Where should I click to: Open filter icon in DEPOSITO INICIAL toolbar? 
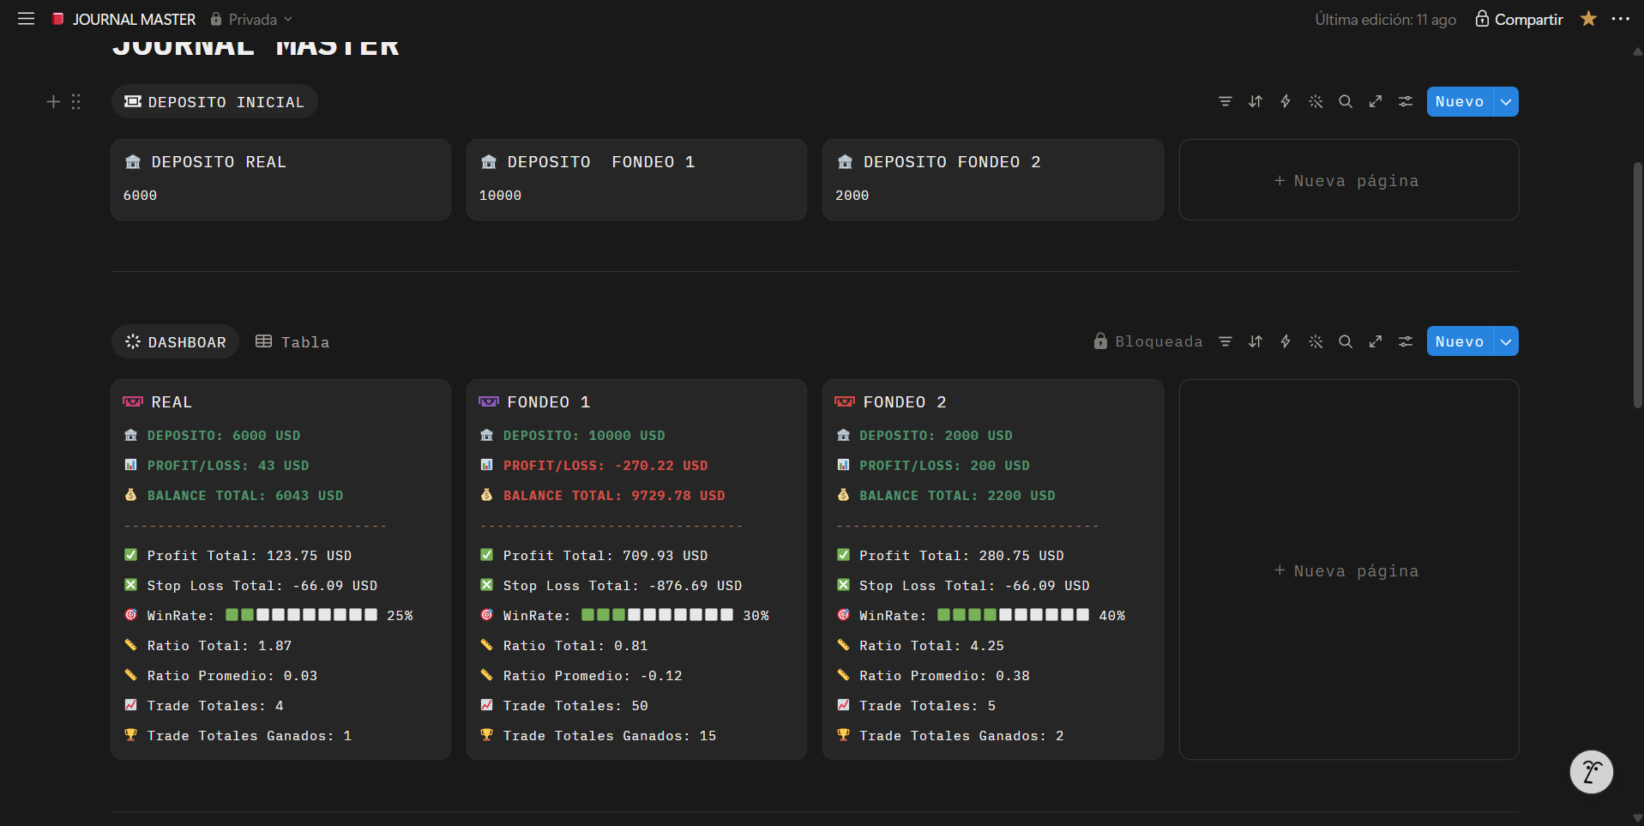(1225, 101)
